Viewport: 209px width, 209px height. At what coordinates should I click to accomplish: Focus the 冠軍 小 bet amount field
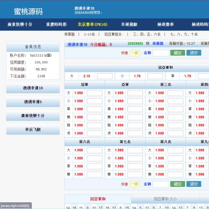[94, 101]
